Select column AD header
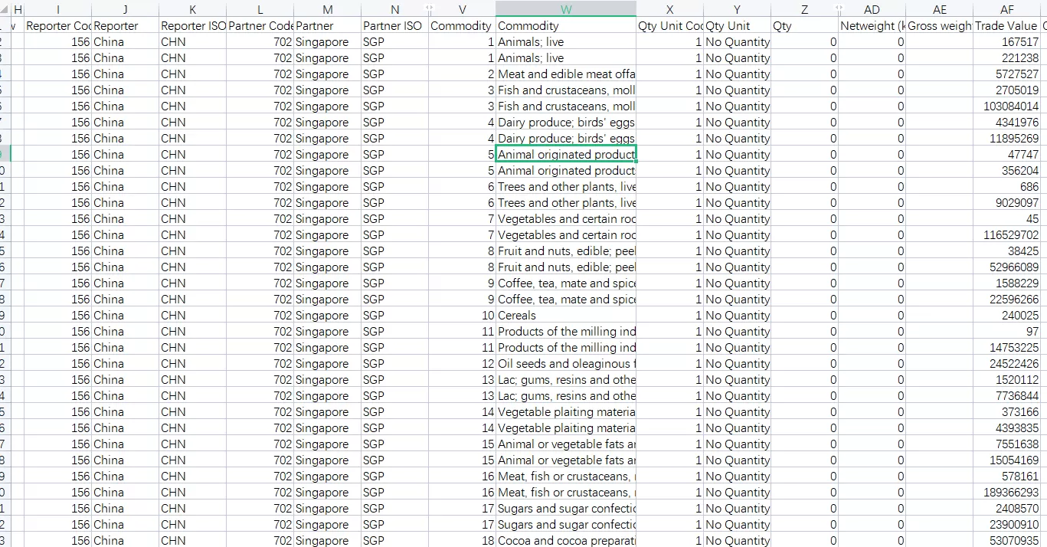Viewport: 1047px width, 547px height. point(872,8)
